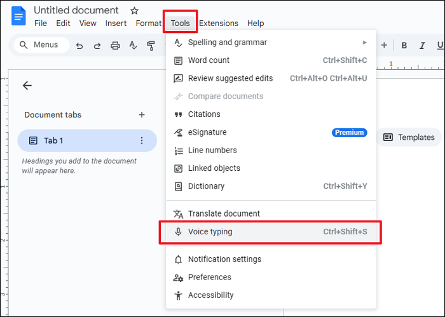This screenshot has height=317, width=445.
Task: Click the Templates button
Action: (409, 137)
